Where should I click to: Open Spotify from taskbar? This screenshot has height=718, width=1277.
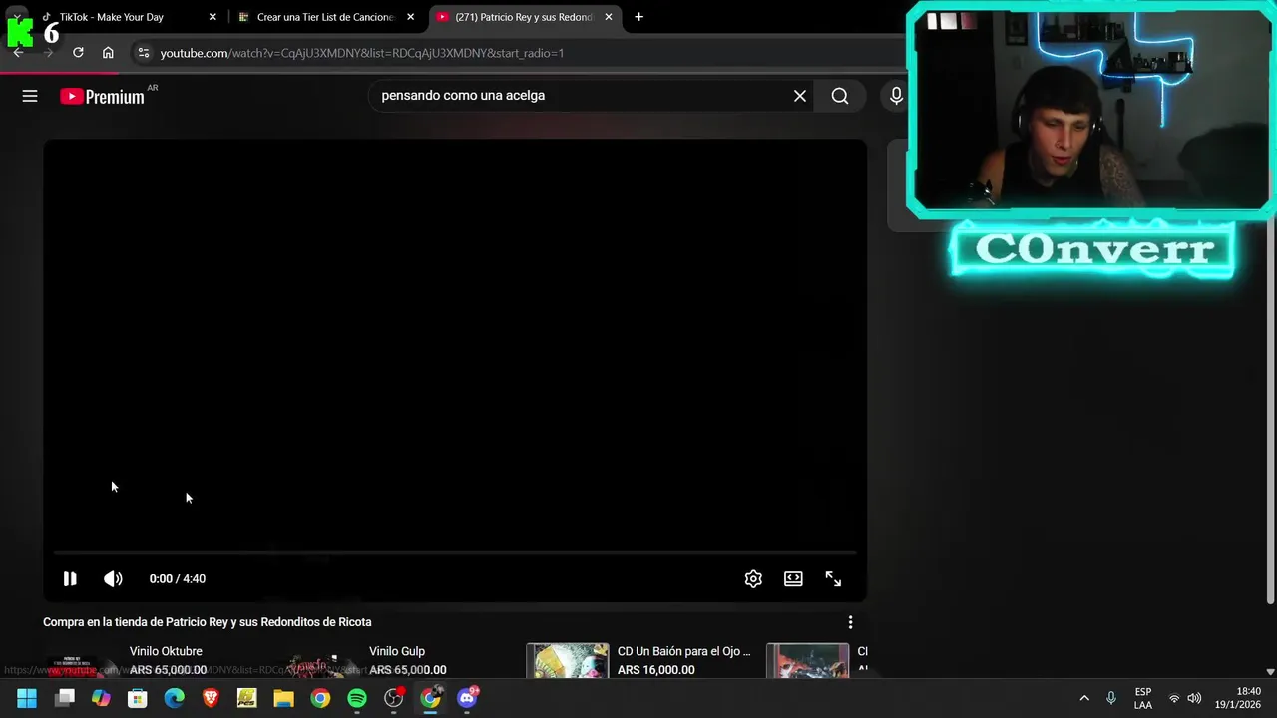pos(357,698)
